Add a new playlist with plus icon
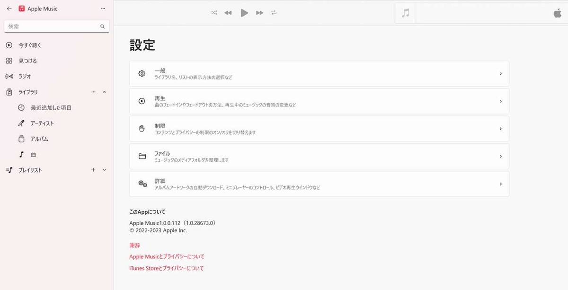The height and width of the screenshot is (290, 568). click(93, 170)
